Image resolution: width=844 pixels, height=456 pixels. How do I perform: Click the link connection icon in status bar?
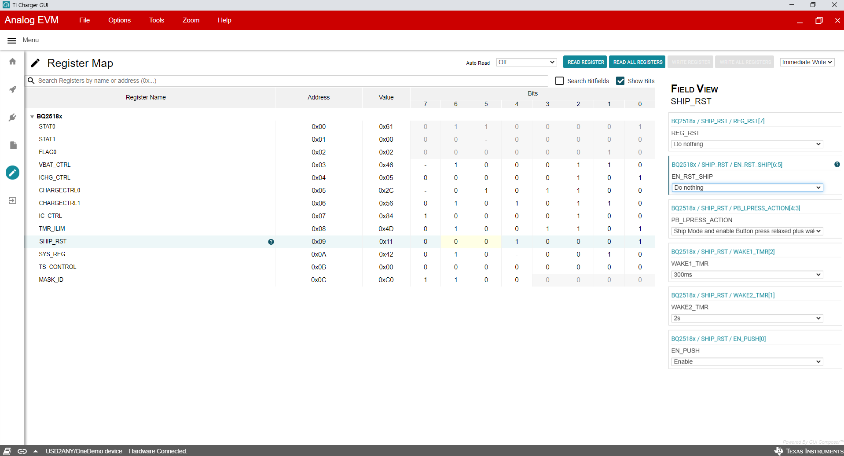tap(22, 451)
